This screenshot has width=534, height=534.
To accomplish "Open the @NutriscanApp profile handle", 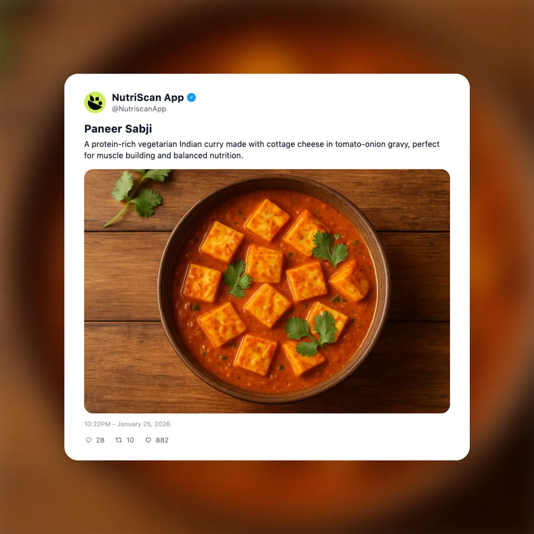I will (x=140, y=109).
